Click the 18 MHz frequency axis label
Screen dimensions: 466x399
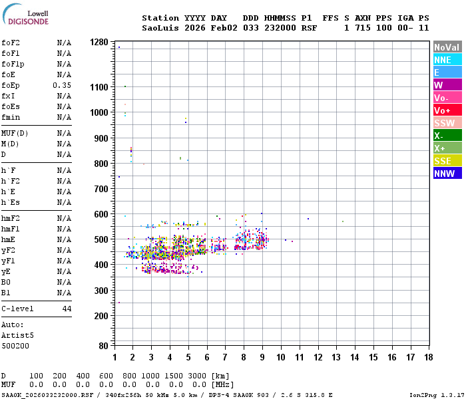click(428, 357)
